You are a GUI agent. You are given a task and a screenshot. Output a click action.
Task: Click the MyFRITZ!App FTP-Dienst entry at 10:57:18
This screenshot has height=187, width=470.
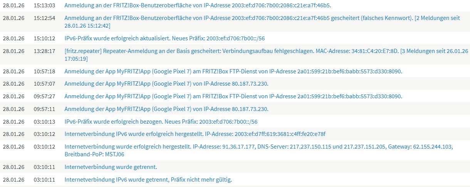(233, 71)
